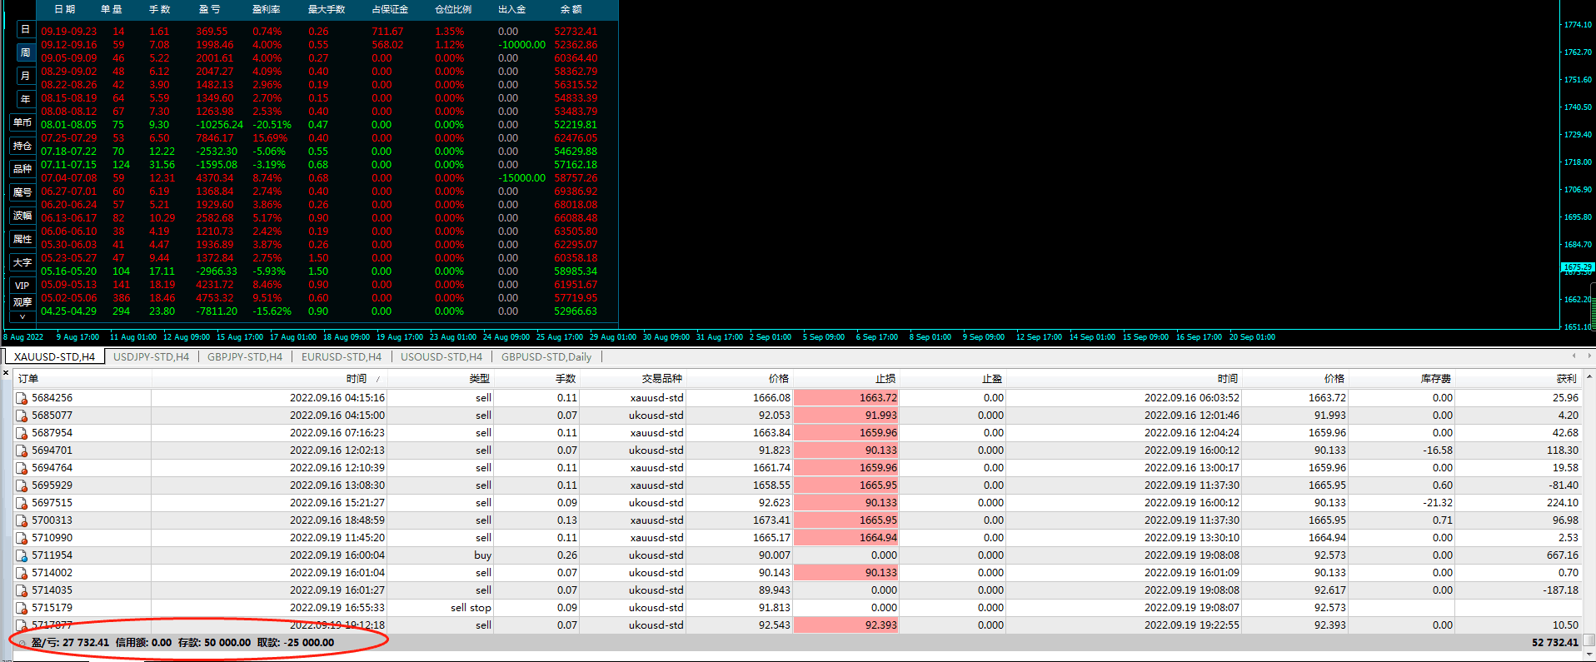1596x662 pixels.
Task: Click the order icon beside order 5710990
Action: tap(22, 538)
